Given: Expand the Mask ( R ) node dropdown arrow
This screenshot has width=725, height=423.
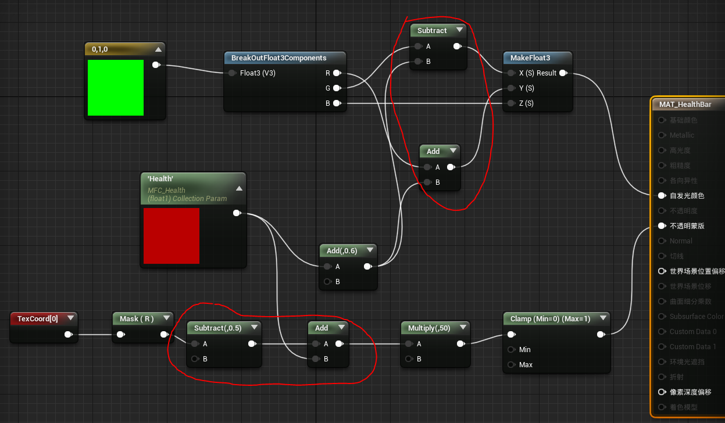Looking at the screenshot, I should click(166, 318).
